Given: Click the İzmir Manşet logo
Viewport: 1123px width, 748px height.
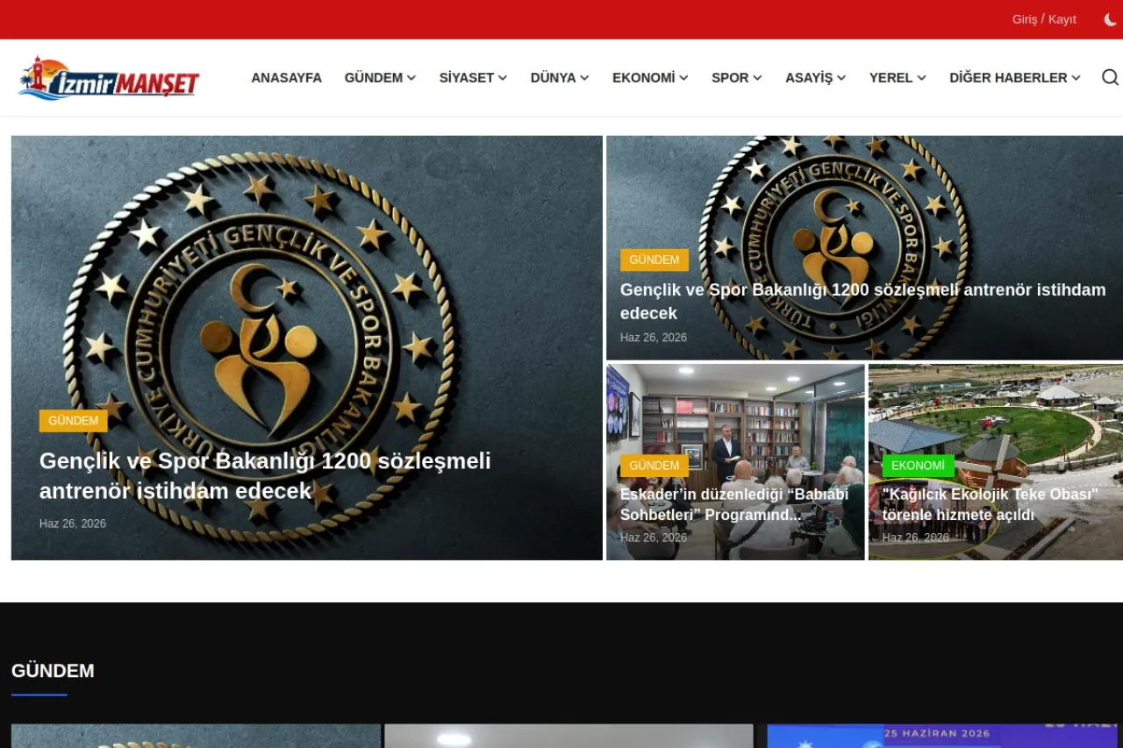Looking at the screenshot, I should (109, 78).
